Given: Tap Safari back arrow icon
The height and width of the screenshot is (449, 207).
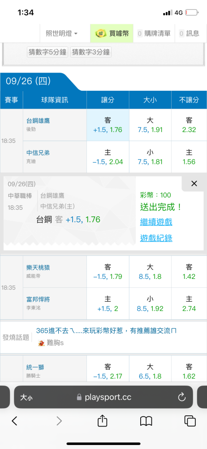Looking at the screenshot, I should [15, 421].
